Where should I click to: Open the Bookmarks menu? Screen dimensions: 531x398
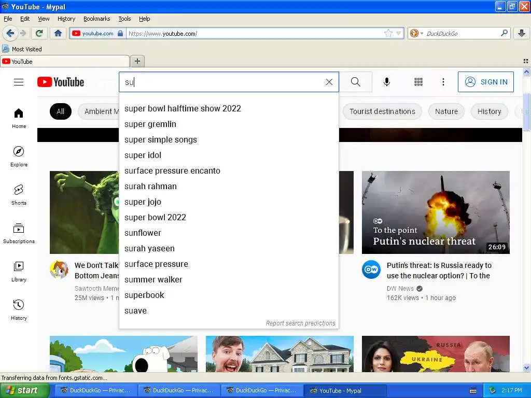click(x=96, y=19)
